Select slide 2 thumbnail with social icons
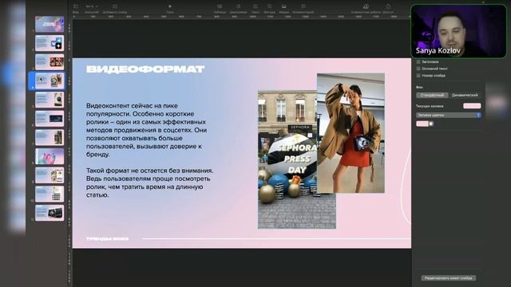Screen dimensions: 511x287 tap(50, 43)
